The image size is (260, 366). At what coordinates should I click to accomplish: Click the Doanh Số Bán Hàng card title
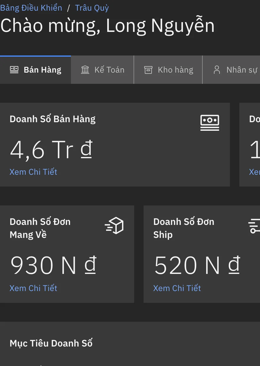(53, 119)
